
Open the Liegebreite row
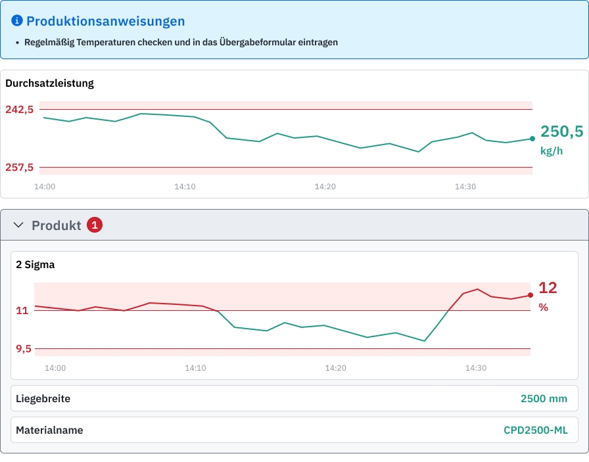(x=294, y=398)
